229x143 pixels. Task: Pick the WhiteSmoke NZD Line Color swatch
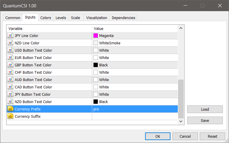96,43
